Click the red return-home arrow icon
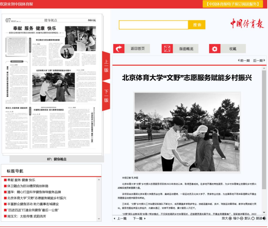The image size is (268, 228). click(x=119, y=48)
